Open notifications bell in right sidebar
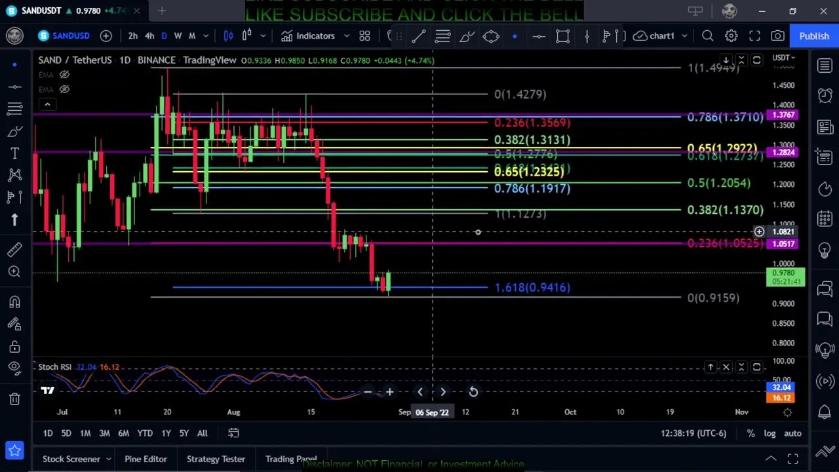Image resolution: width=839 pixels, height=472 pixels. (x=825, y=412)
